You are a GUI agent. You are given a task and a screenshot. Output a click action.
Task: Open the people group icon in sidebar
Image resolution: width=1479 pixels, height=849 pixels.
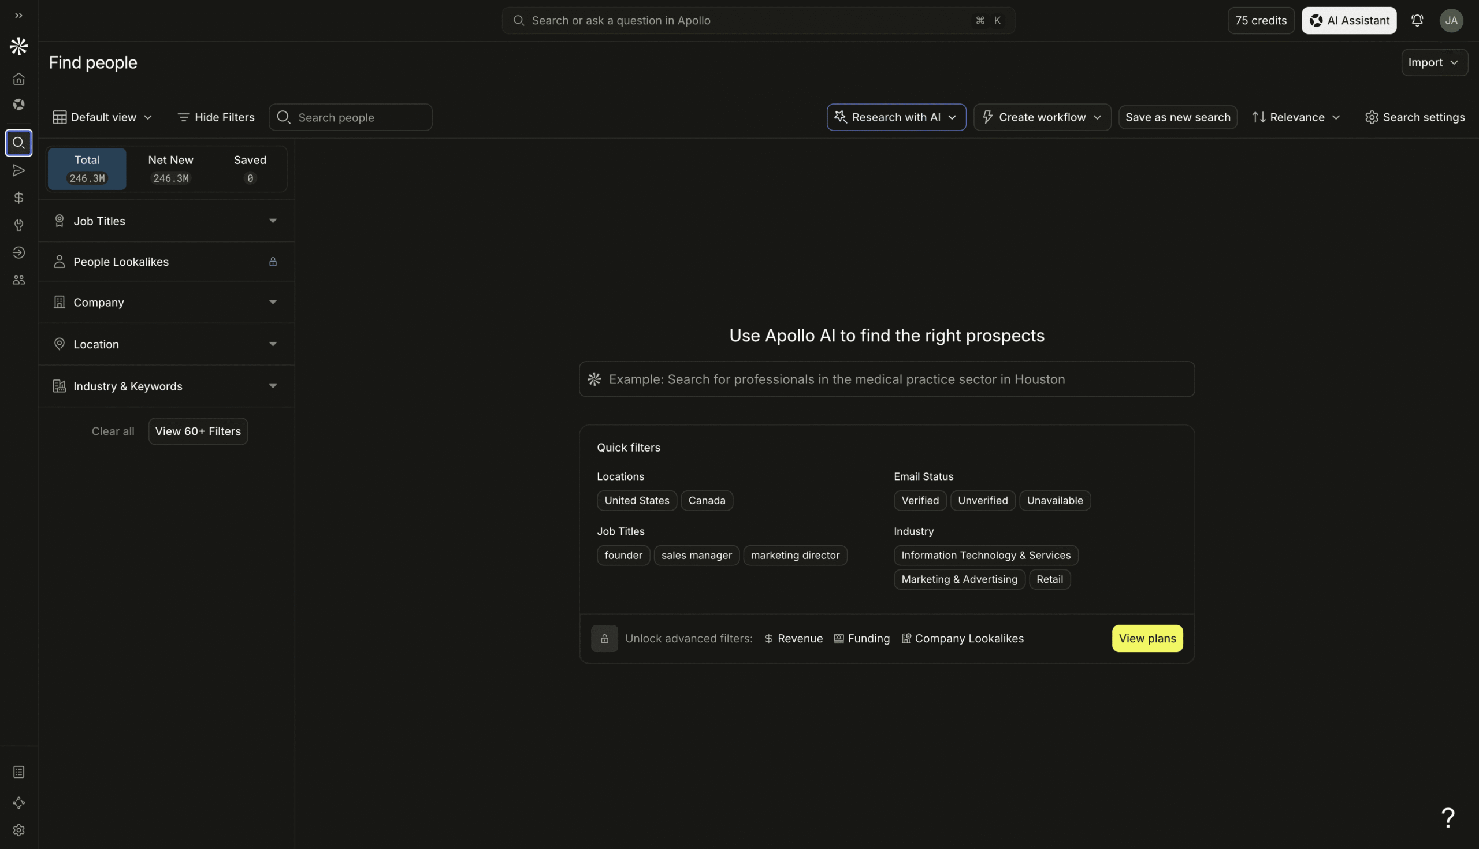pyautogui.click(x=18, y=280)
